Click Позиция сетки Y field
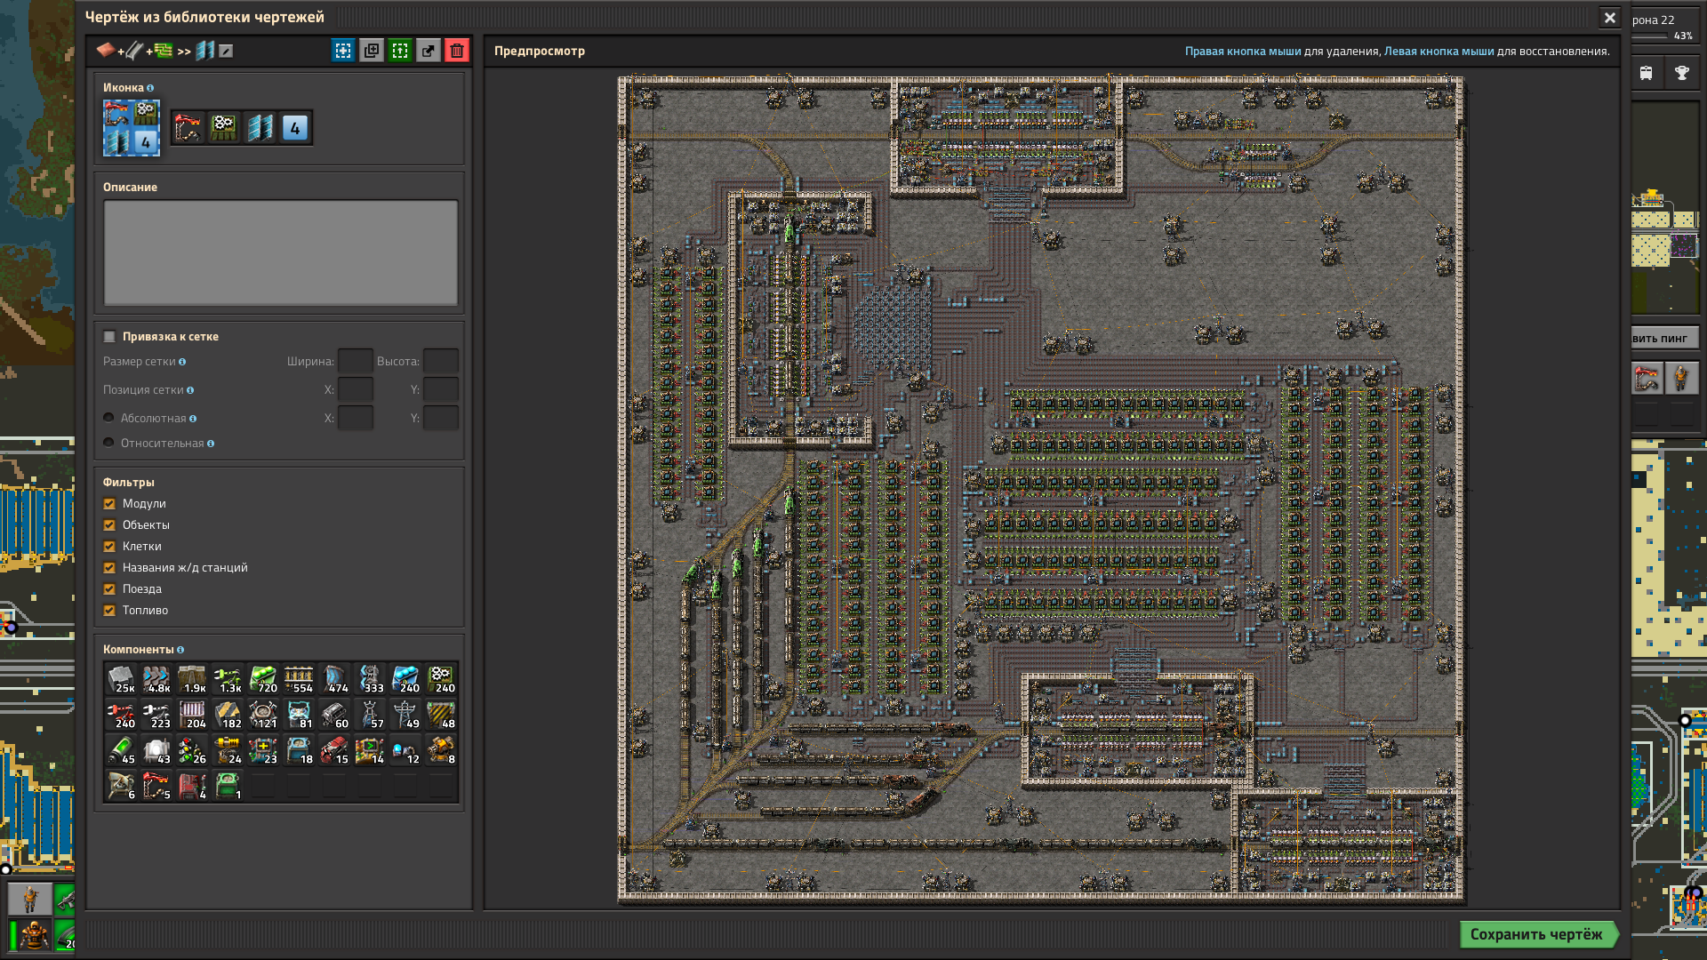The height and width of the screenshot is (960, 1707). [441, 389]
